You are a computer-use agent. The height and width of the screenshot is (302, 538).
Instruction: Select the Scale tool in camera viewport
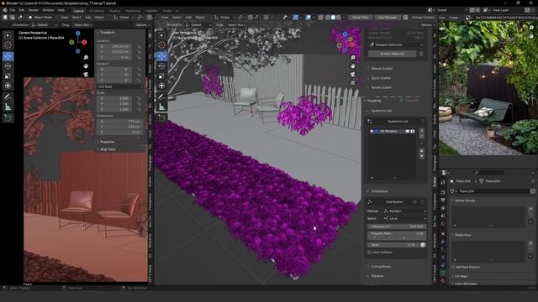(x=8, y=76)
